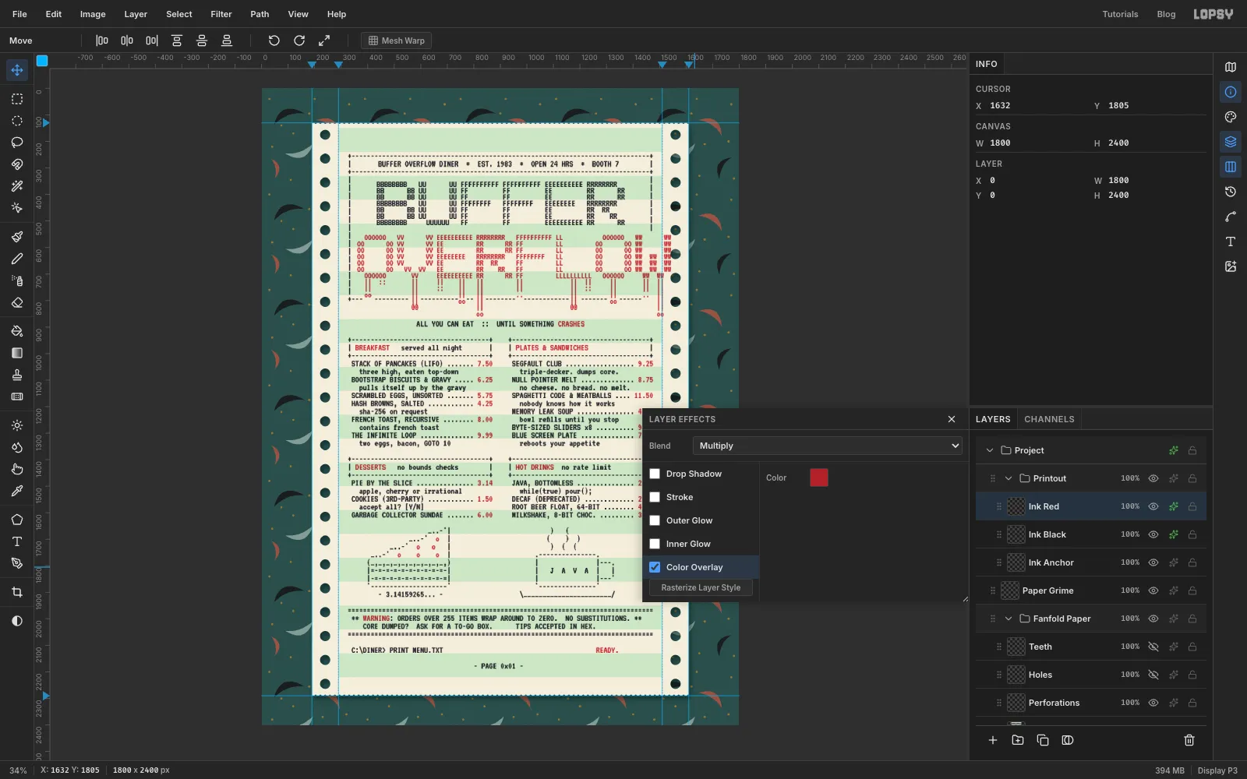Choose the Lasso selection tool
Screen dimensions: 1247x779
(x=17, y=143)
